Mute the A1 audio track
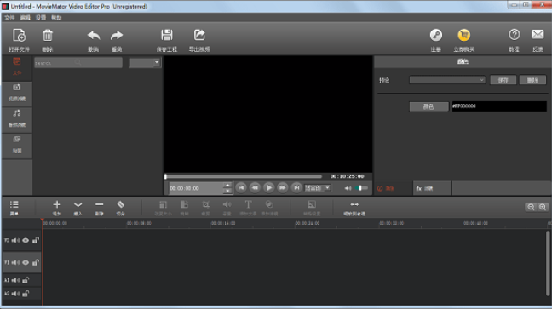 click(x=15, y=281)
